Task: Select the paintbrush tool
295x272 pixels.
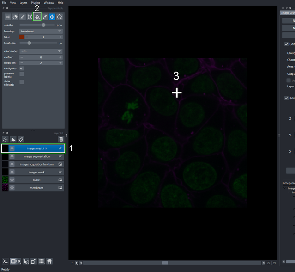Action: [x=22, y=17]
